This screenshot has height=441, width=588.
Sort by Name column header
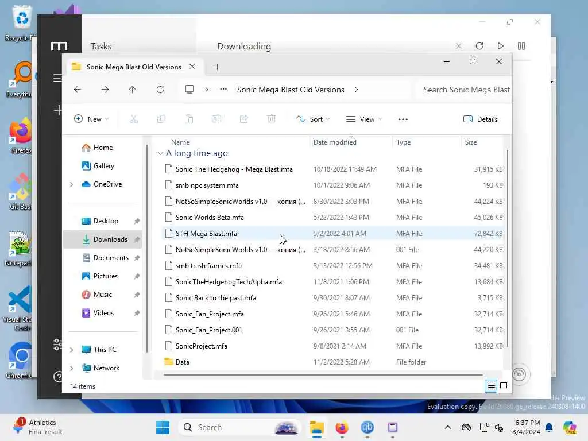(180, 142)
